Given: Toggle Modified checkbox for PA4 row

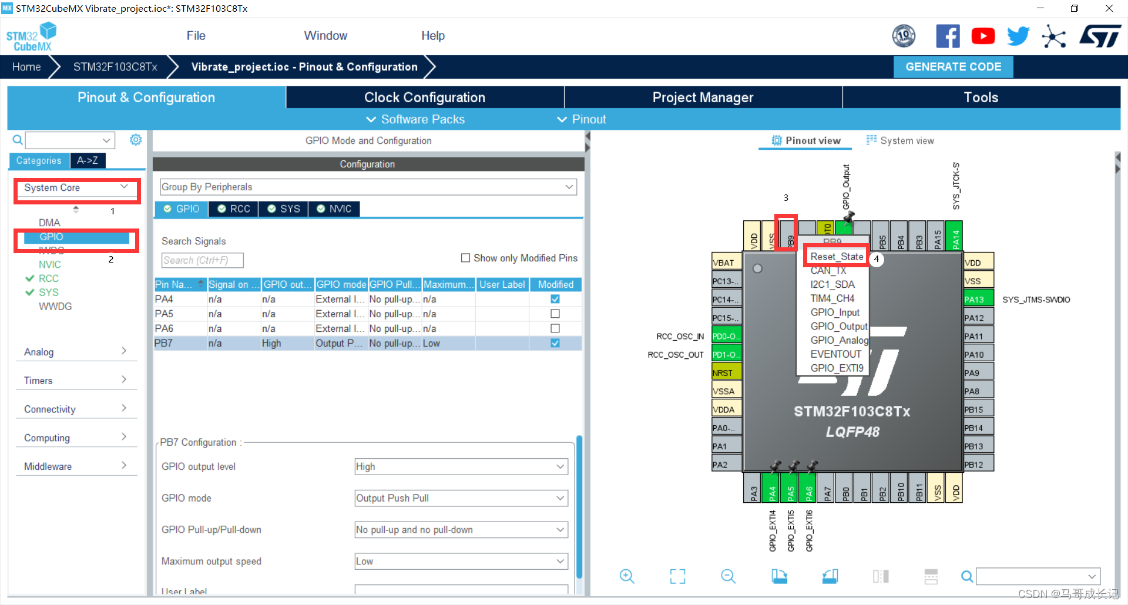Looking at the screenshot, I should (555, 299).
